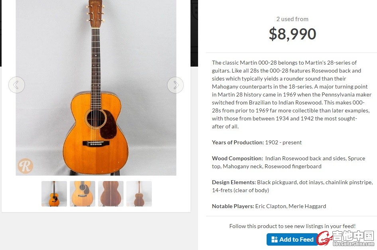Click the Reverb 'R' watermark logo
The width and height of the screenshot is (377, 250).
[25, 166]
